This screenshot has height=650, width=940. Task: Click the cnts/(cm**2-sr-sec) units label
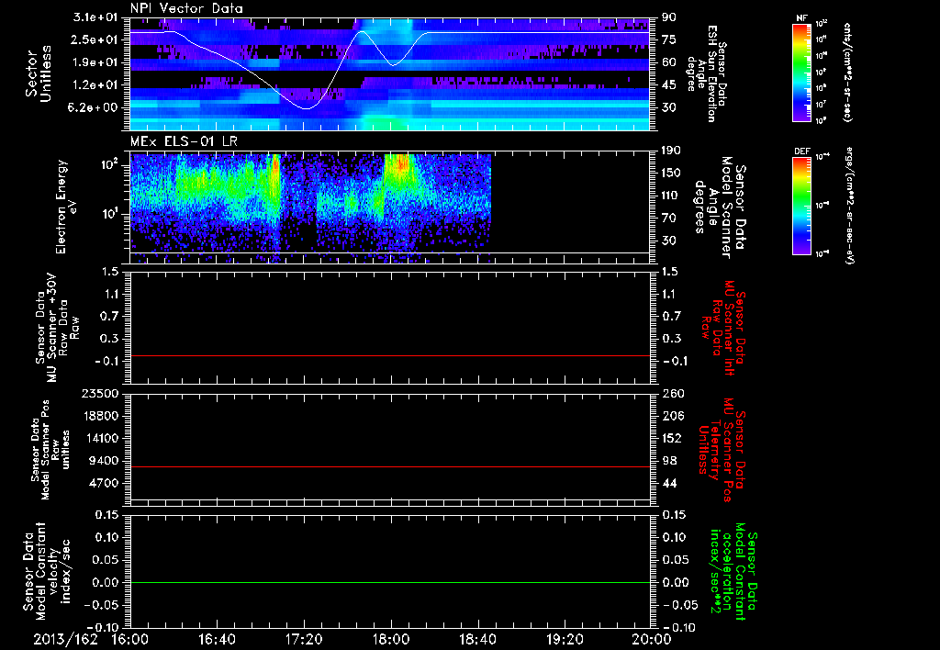[x=847, y=73]
